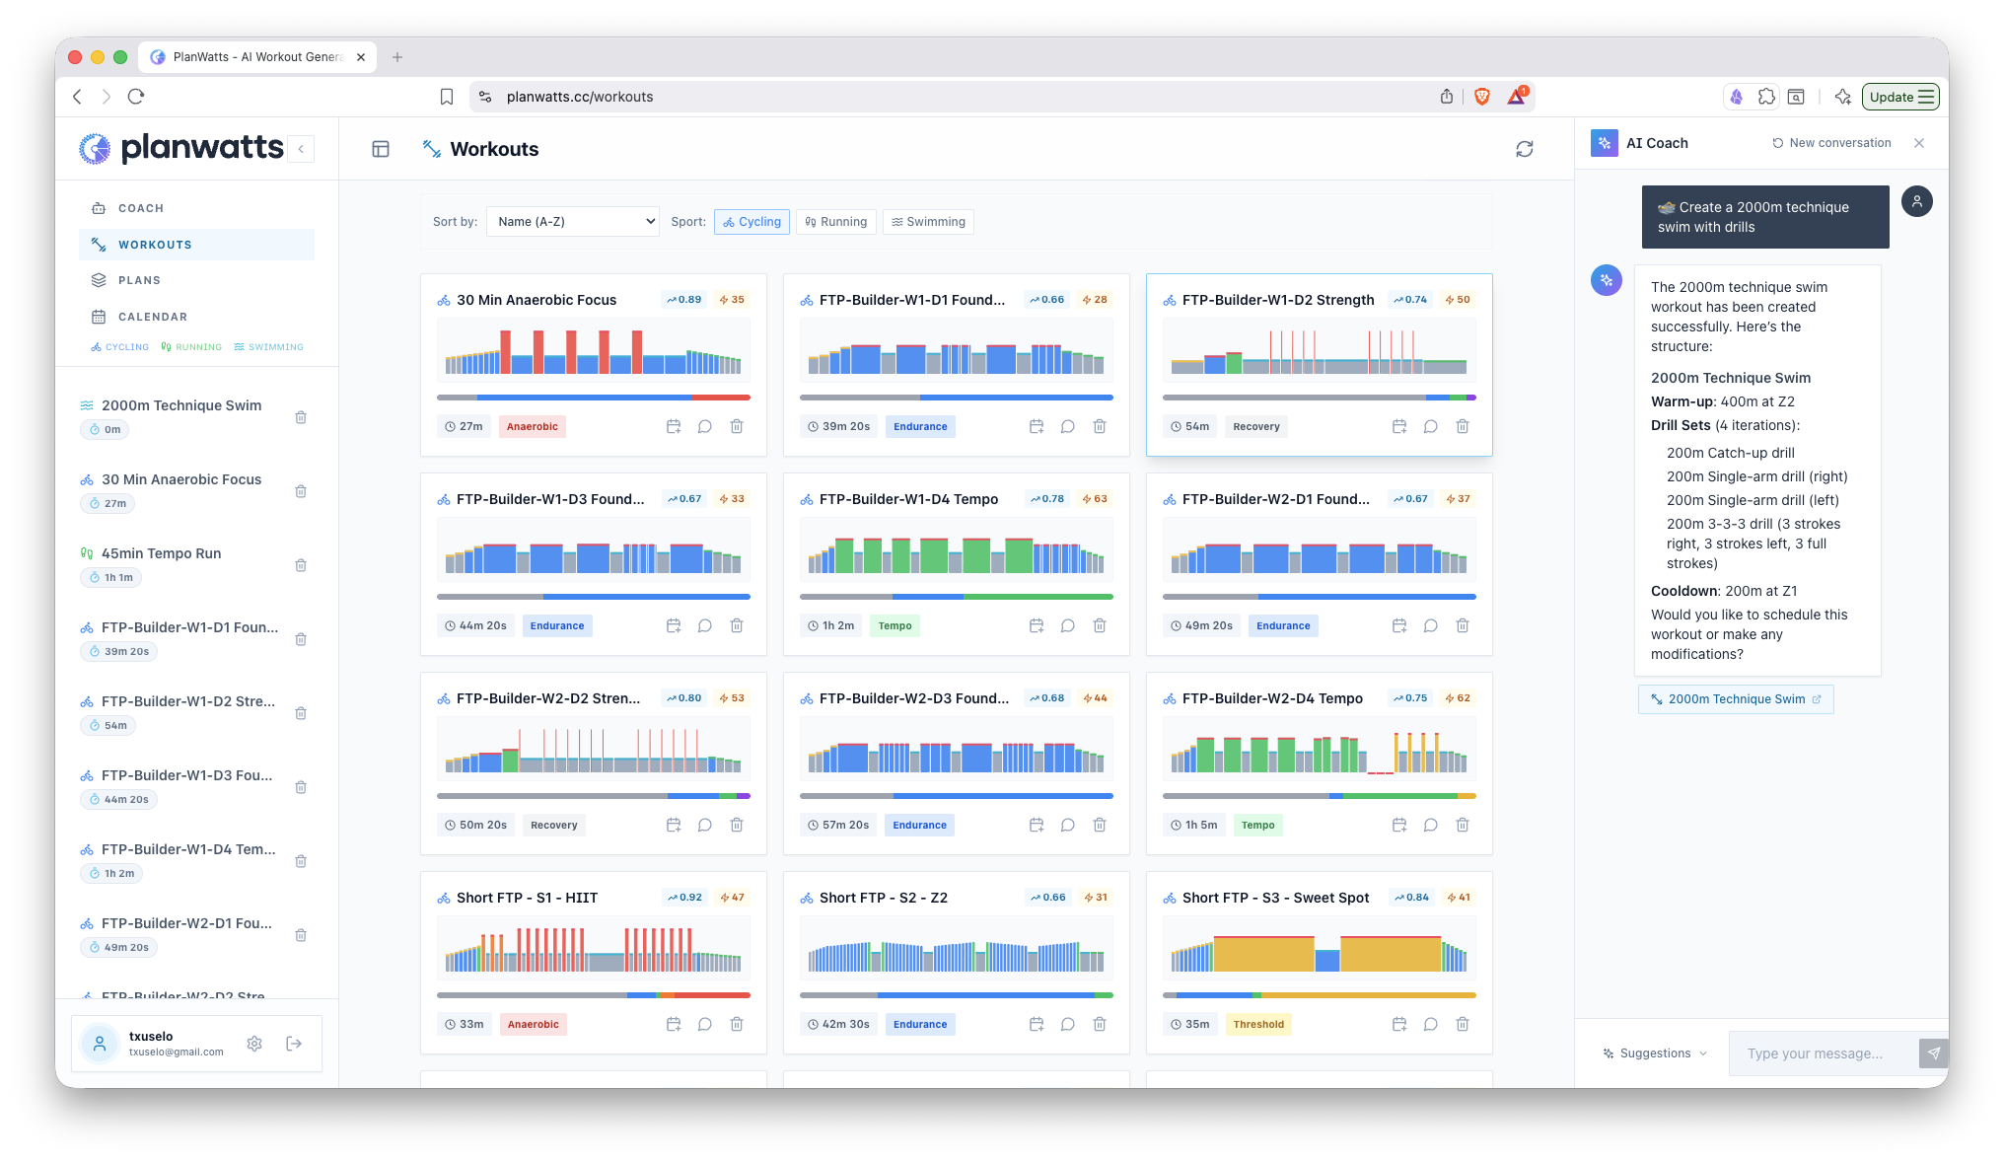Open the Calendar sidebar item

(152, 317)
